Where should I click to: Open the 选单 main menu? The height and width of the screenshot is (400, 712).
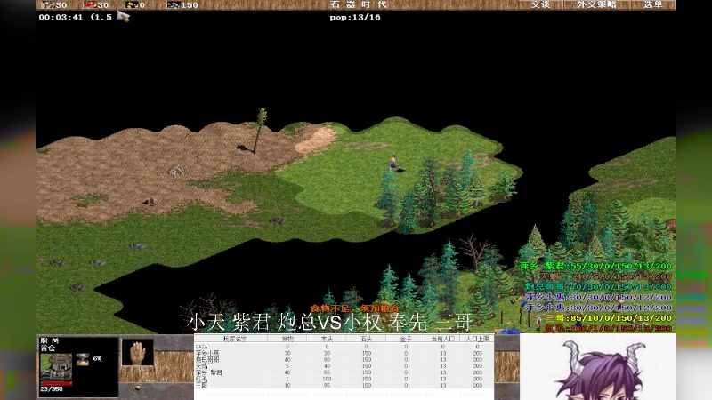click(653, 4)
